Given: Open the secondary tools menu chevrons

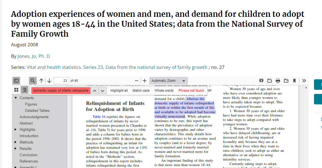Looking at the screenshot, I should [304, 81].
